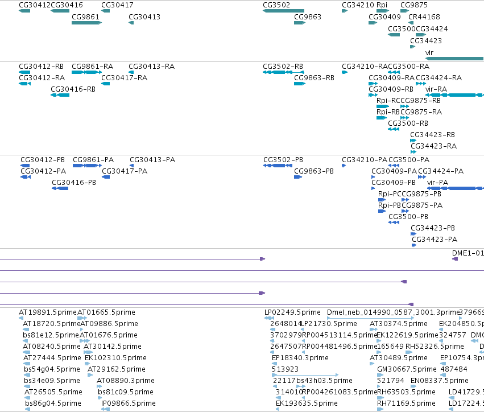Image resolution: width=484 pixels, height=412 pixels.
Task: Click Dmel_neb_014990_0587_3001.3prime label
Action: coord(393,312)
